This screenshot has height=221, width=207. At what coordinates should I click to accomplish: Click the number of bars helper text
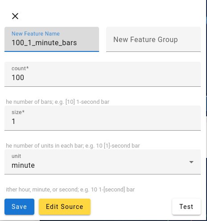coord(58,102)
